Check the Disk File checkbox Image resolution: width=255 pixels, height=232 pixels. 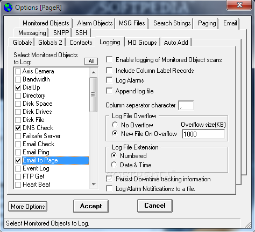18,120
